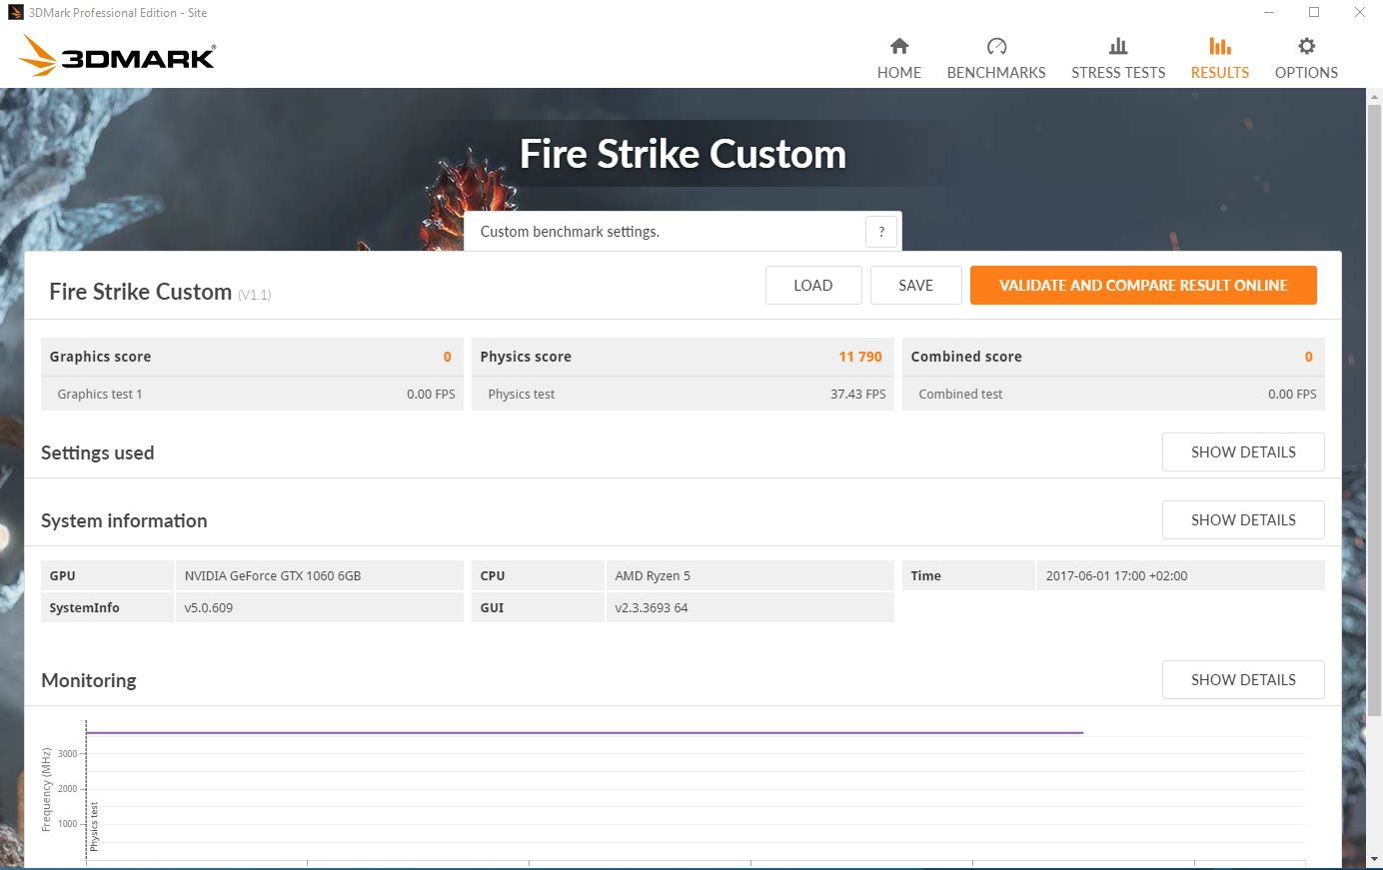Click 3DMark title bar app icon

(15, 13)
